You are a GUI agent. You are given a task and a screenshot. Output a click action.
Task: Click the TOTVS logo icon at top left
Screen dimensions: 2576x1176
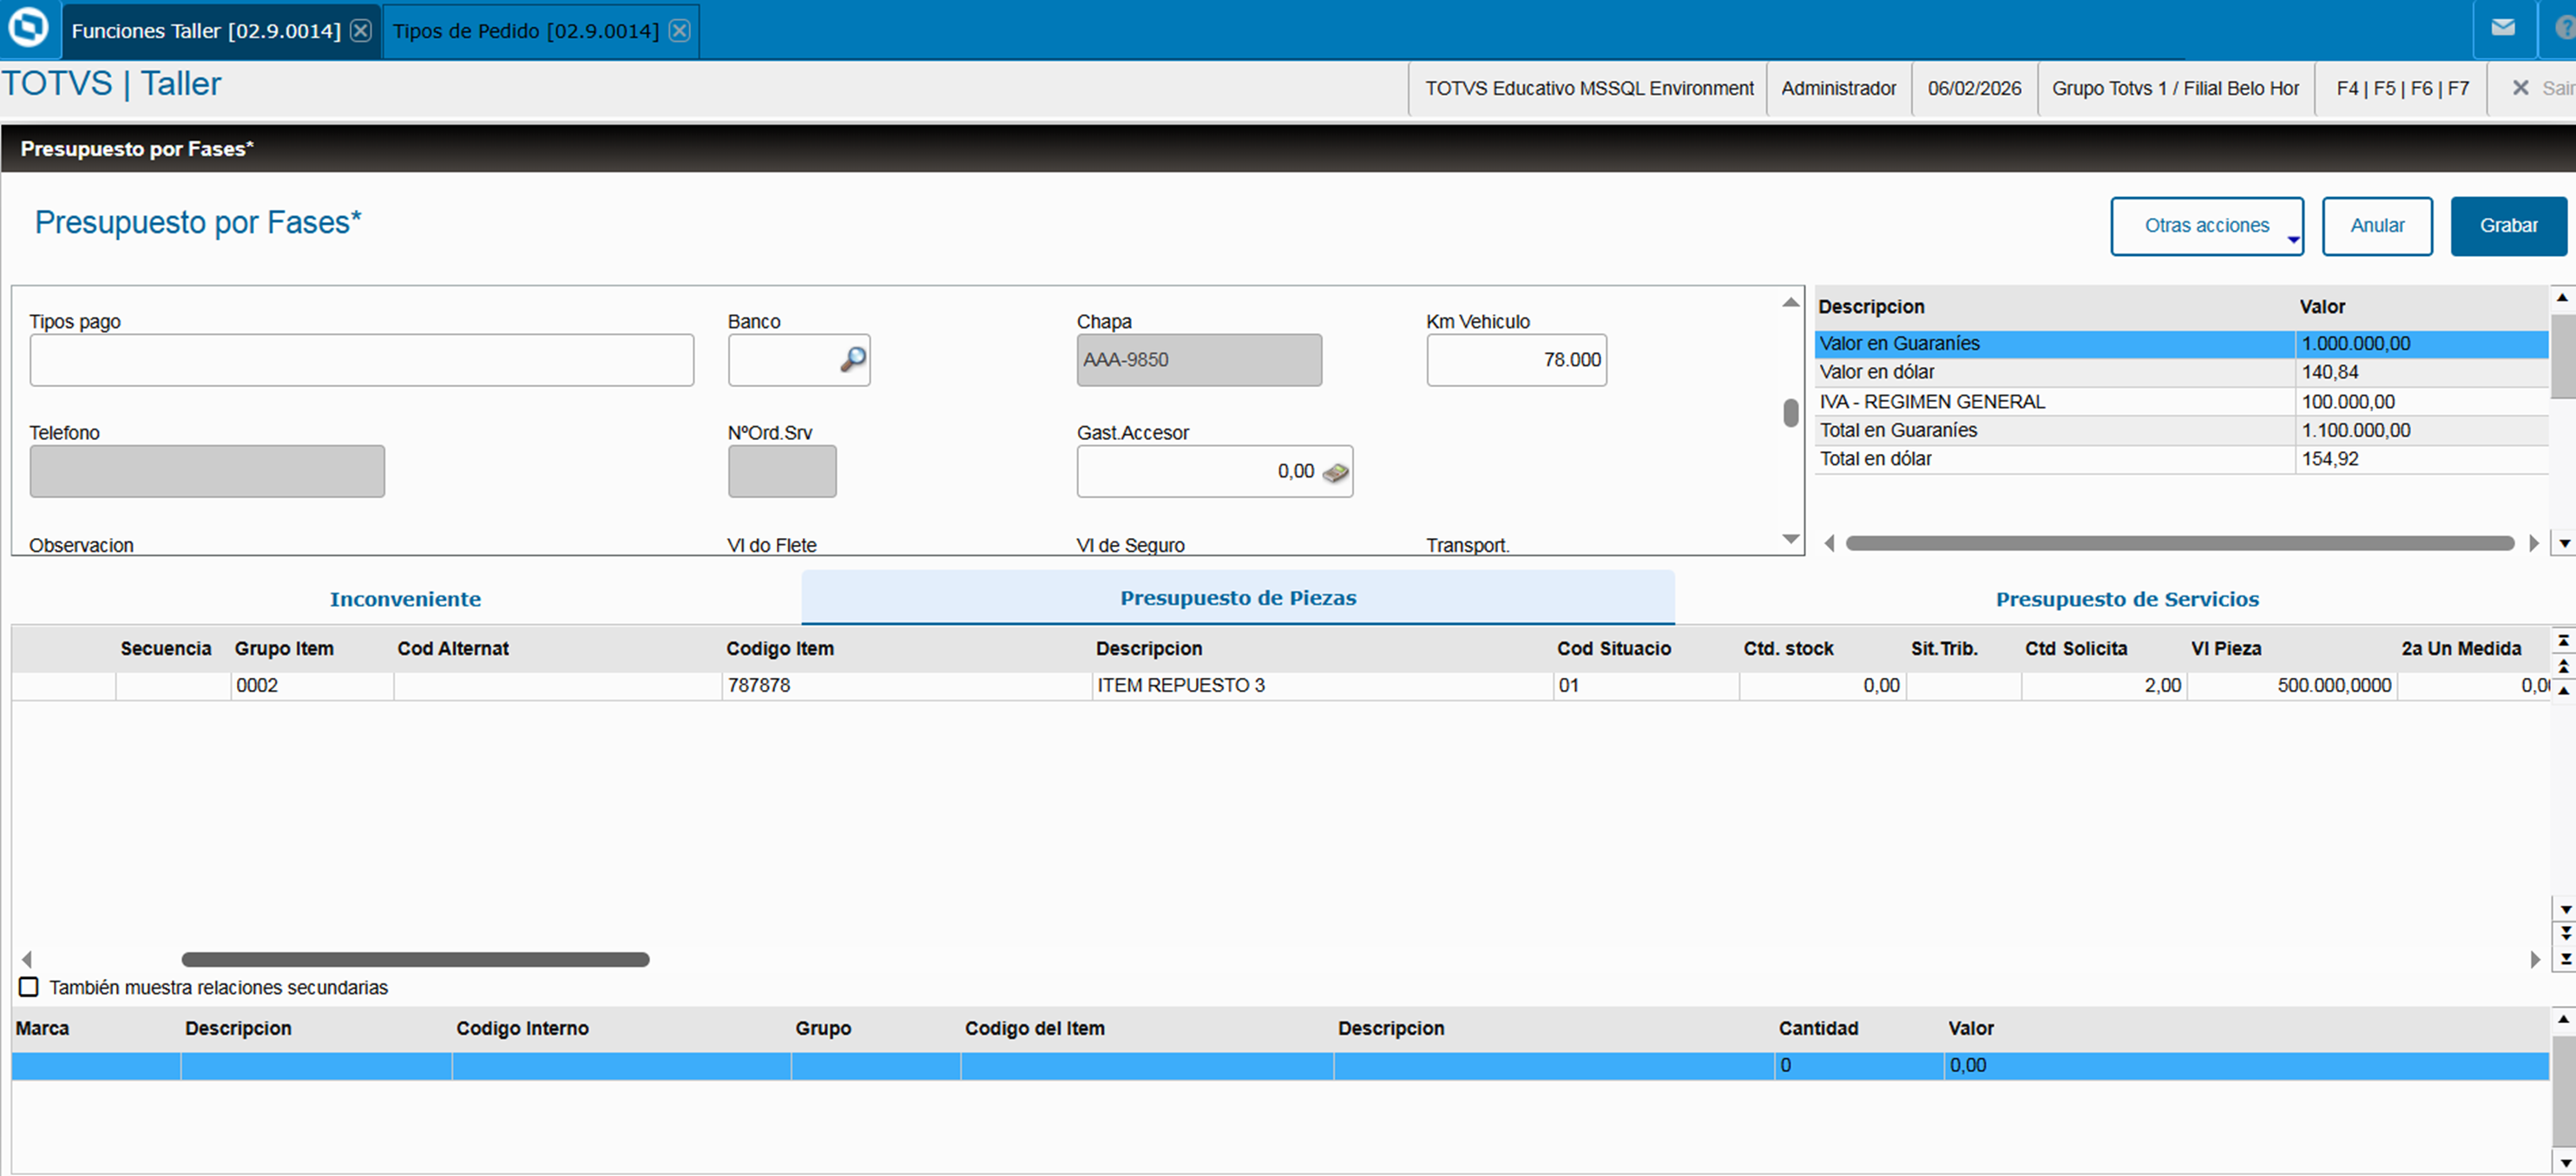pyautogui.click(x=27, y=28)
